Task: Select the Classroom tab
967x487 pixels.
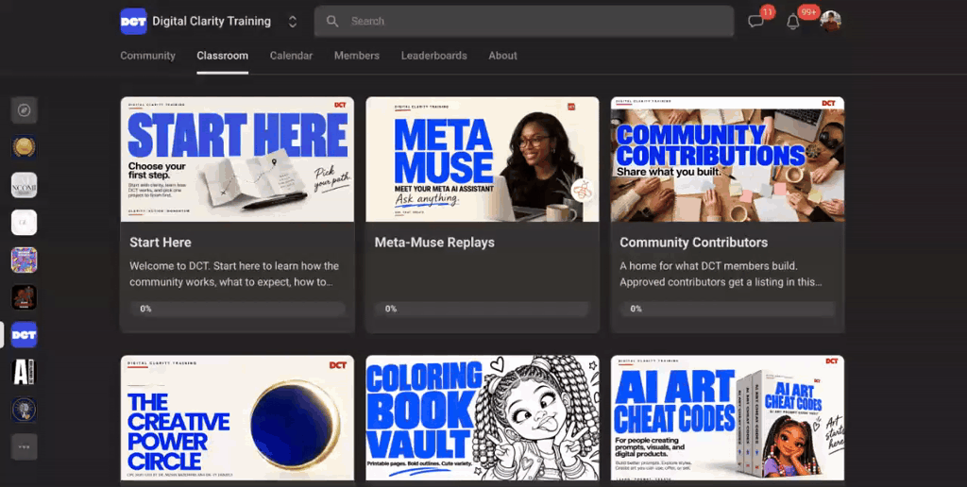Action: coord(223,56)
